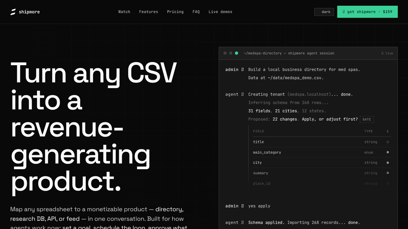Click the green terminal window dot
Image resolution: width=408 pixels, height=229 pixels.
pos(237,53)
